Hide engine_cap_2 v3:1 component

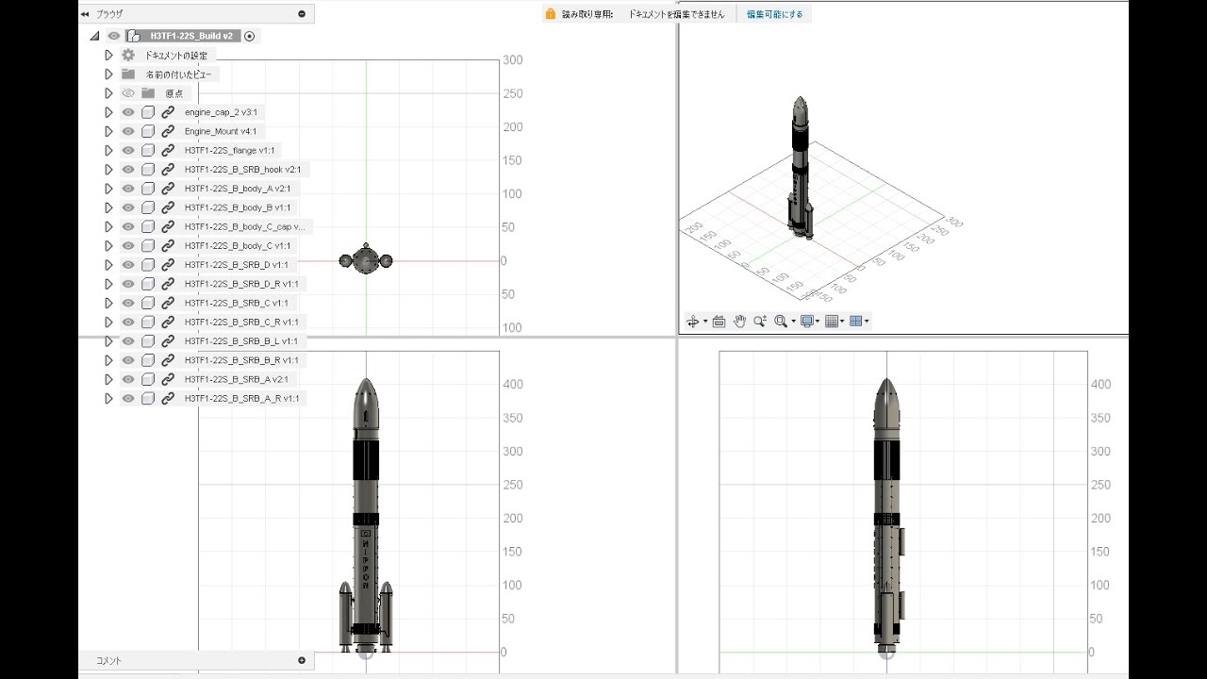pos(128,112)
